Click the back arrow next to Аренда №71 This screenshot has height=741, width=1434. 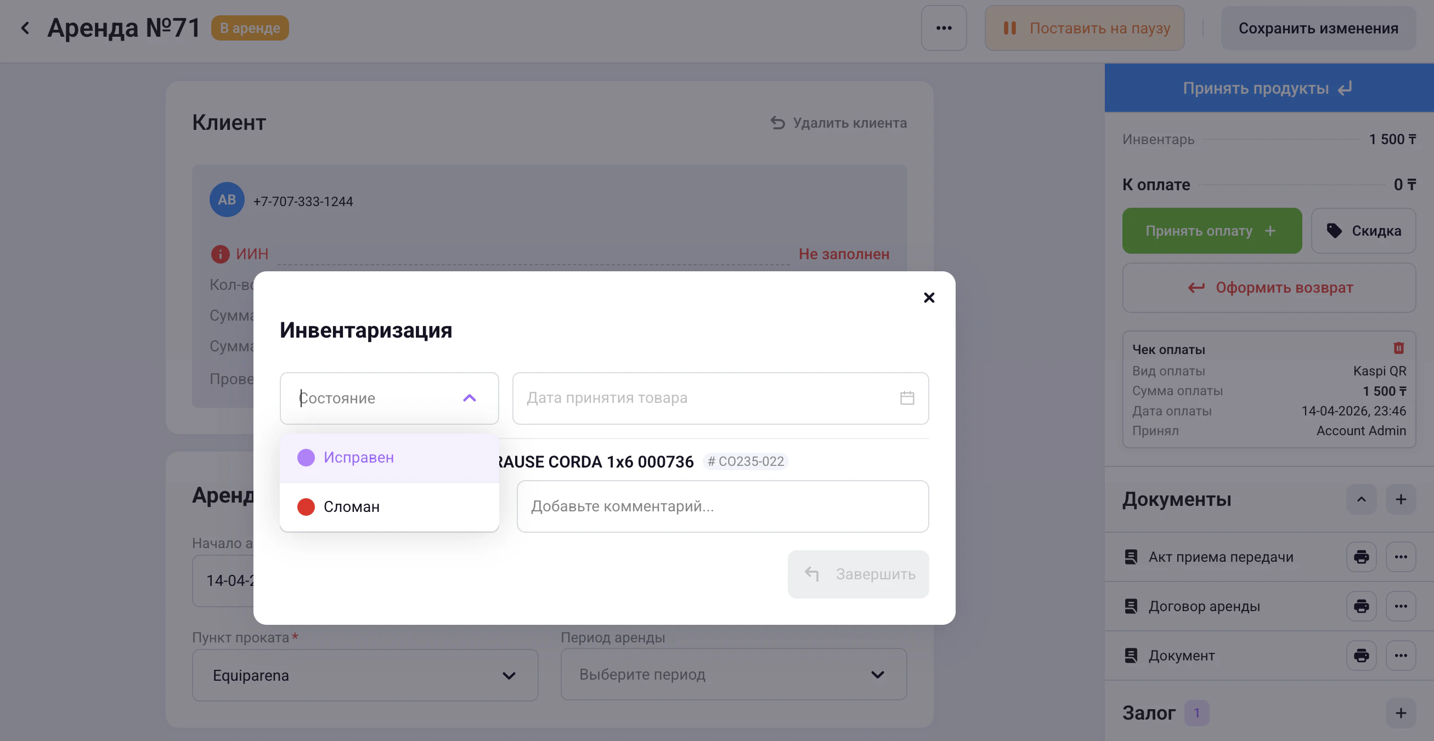point(25,28)
